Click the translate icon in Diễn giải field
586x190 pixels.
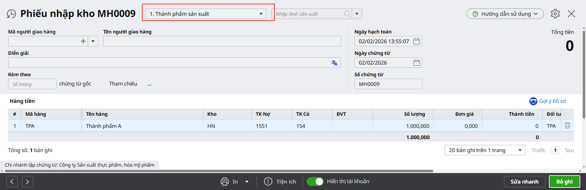(334, 63)
